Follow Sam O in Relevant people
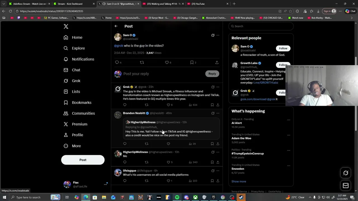This screenshot has height=201, width=358. (x=283, y=48)
